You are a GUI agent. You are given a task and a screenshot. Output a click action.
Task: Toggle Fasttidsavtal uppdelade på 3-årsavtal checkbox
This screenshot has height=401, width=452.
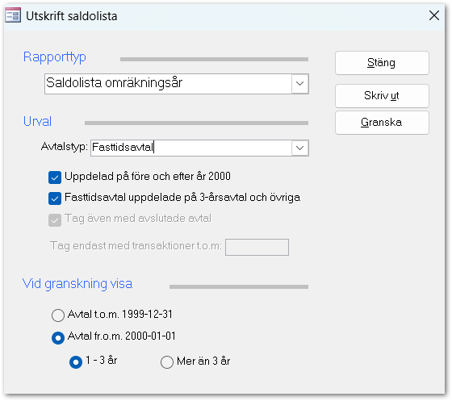pos(55,198)
